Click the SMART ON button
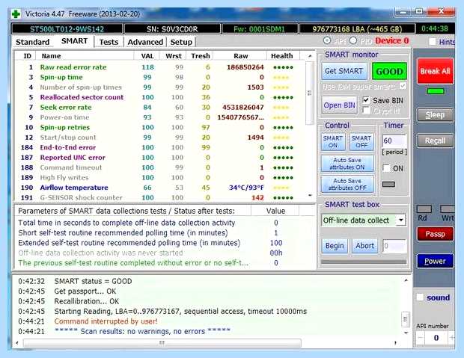The width and height of the screenshot is (464, 358). click(x=333, y=141)
